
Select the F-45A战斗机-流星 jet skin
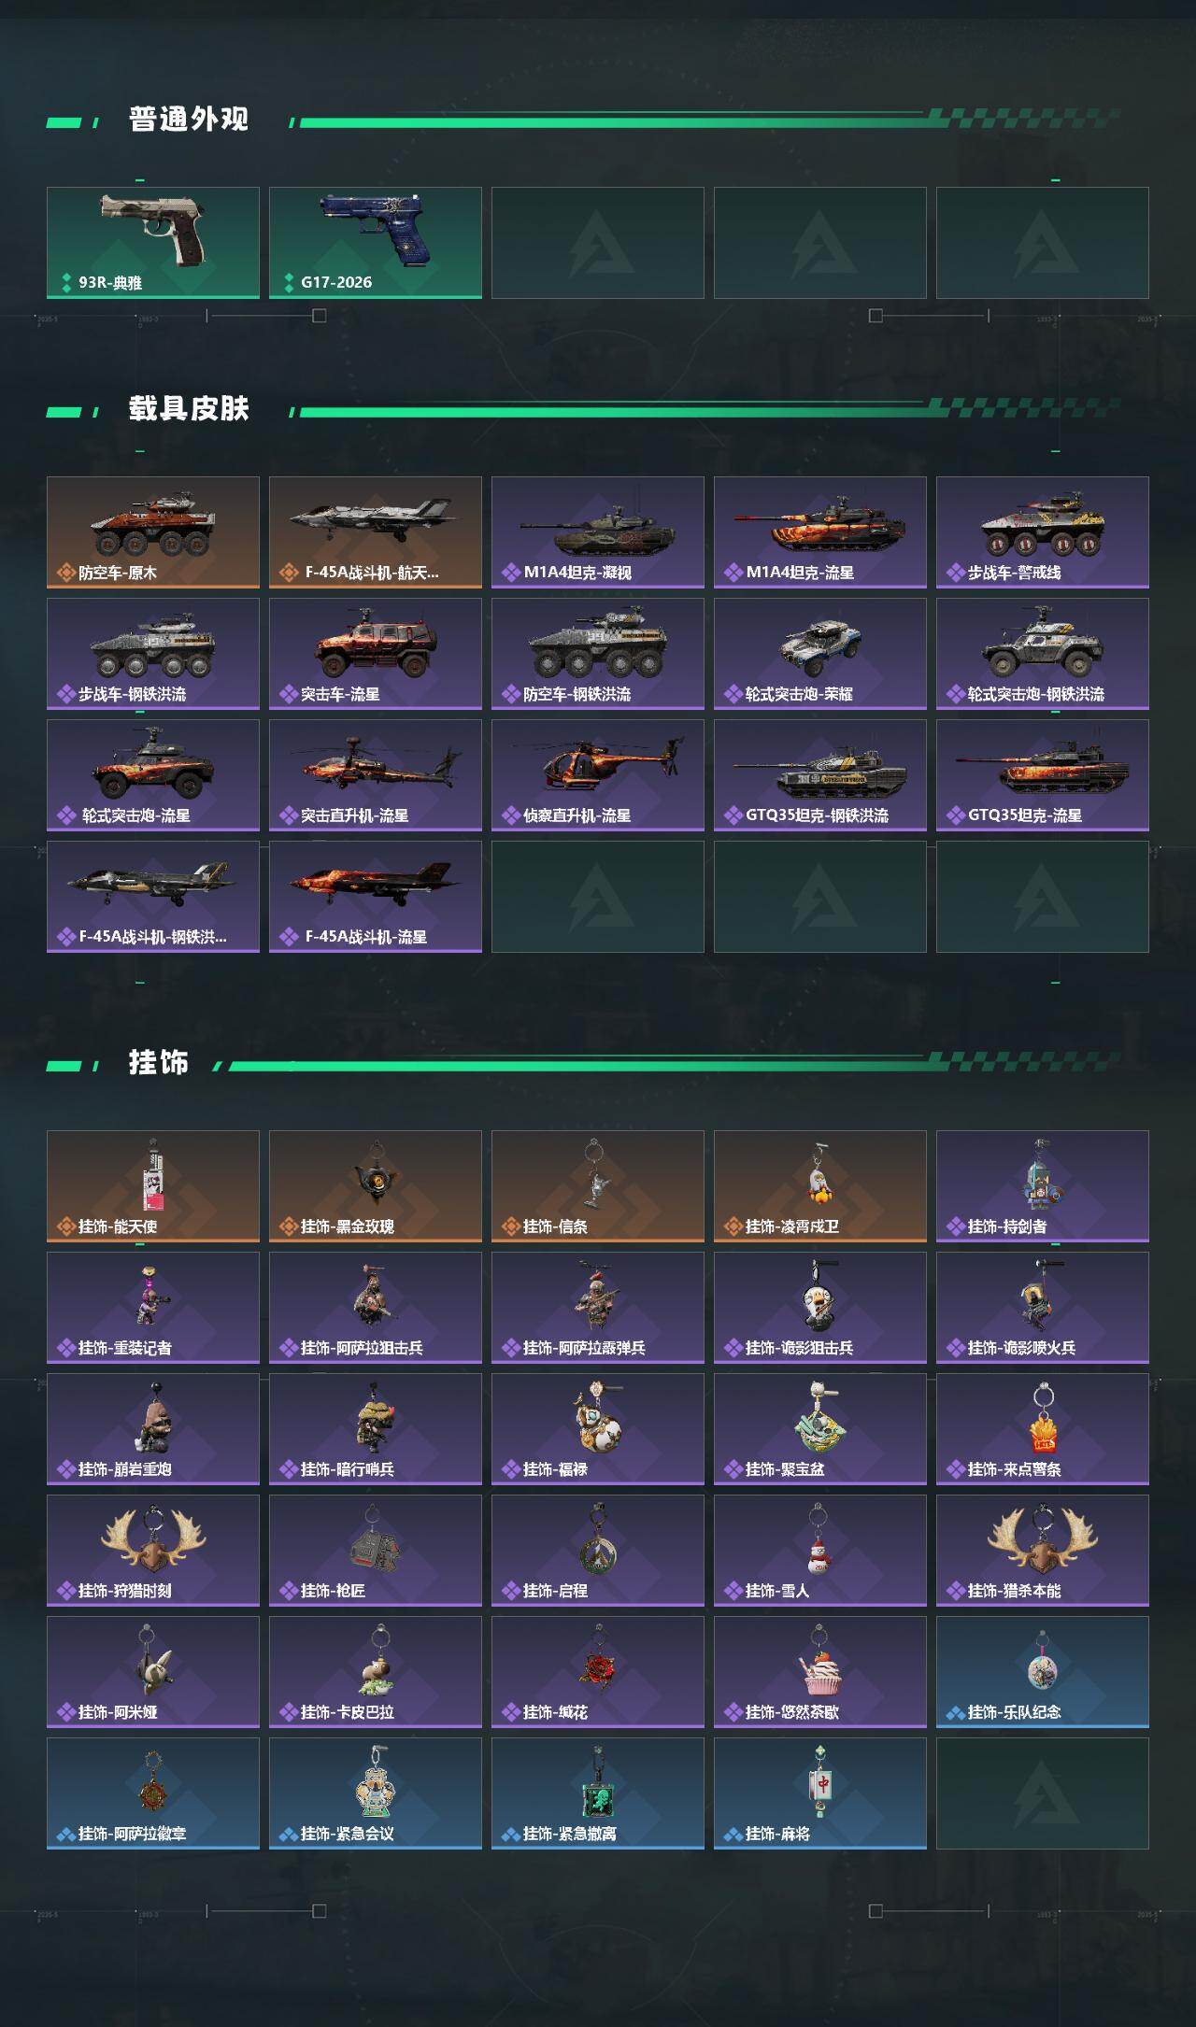click(x=376, y=897)
